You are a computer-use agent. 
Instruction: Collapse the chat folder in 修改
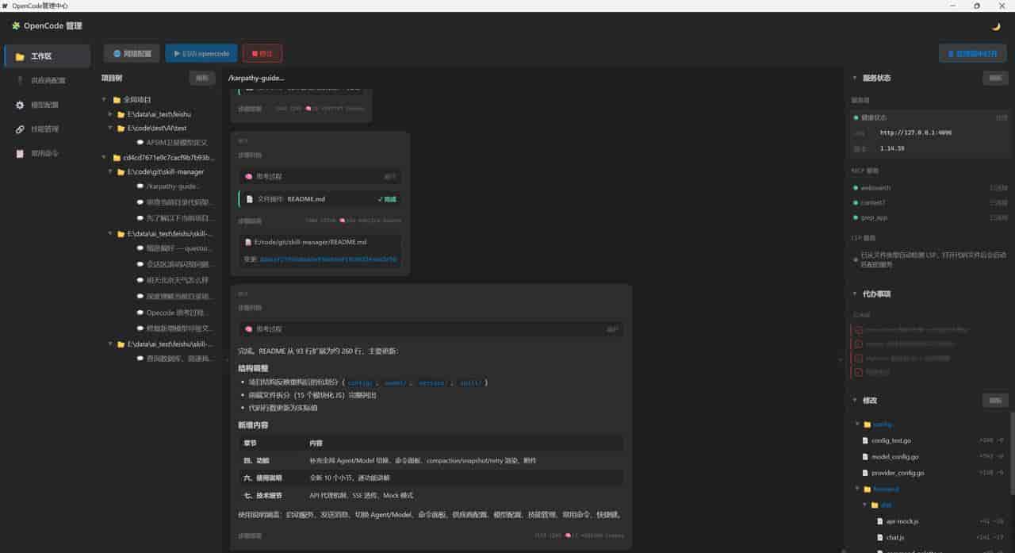coord(865,505)
